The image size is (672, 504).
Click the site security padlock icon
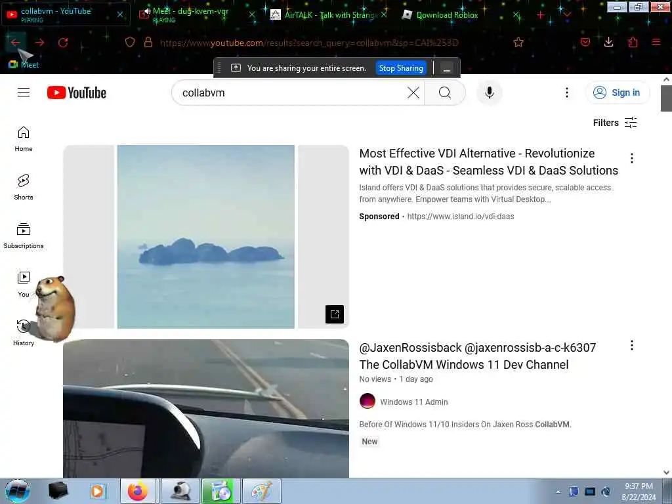pos(148,42)
